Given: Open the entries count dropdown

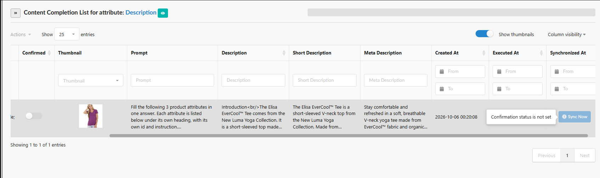Looking at the screenshot, I should (x=67, y=34).
